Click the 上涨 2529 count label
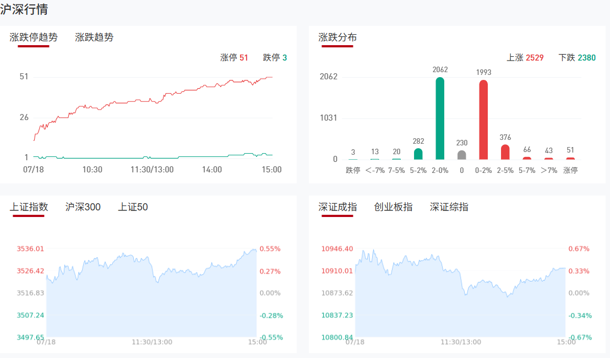 [x=525, y=58]
